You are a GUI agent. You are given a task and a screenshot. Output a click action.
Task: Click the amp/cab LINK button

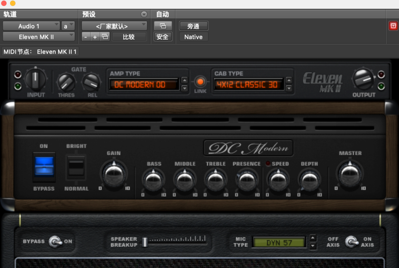[200, 82]
